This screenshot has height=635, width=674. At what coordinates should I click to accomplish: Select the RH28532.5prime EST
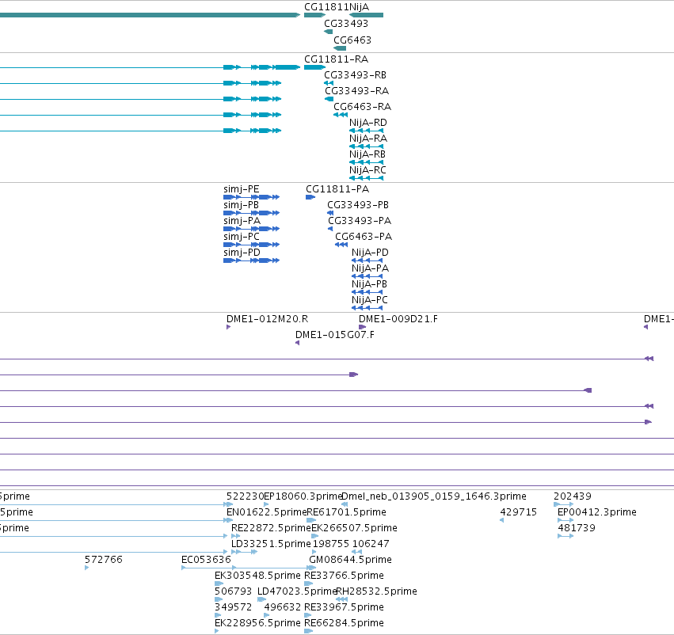click(x=341, y=599)
